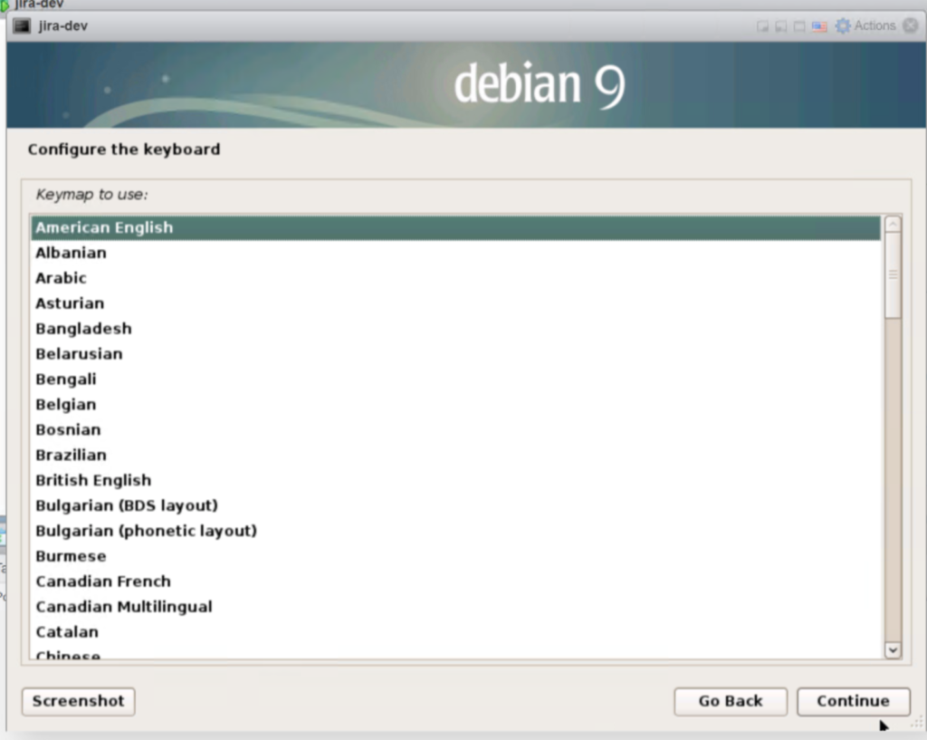This screenshot has height=740, width=927.
Task: Open the Actions text menu
Action: [x=874, y=26]
